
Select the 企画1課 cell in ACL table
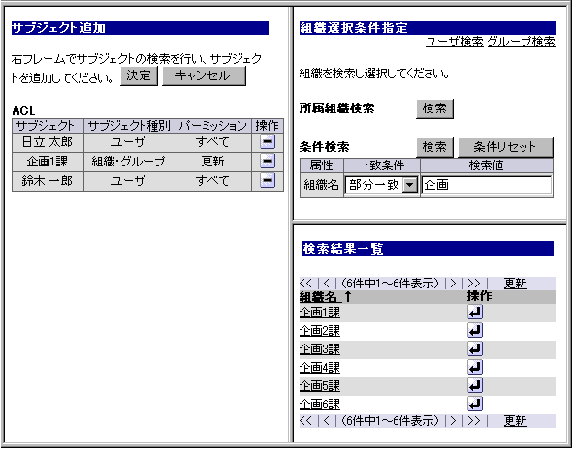(48, 162)
